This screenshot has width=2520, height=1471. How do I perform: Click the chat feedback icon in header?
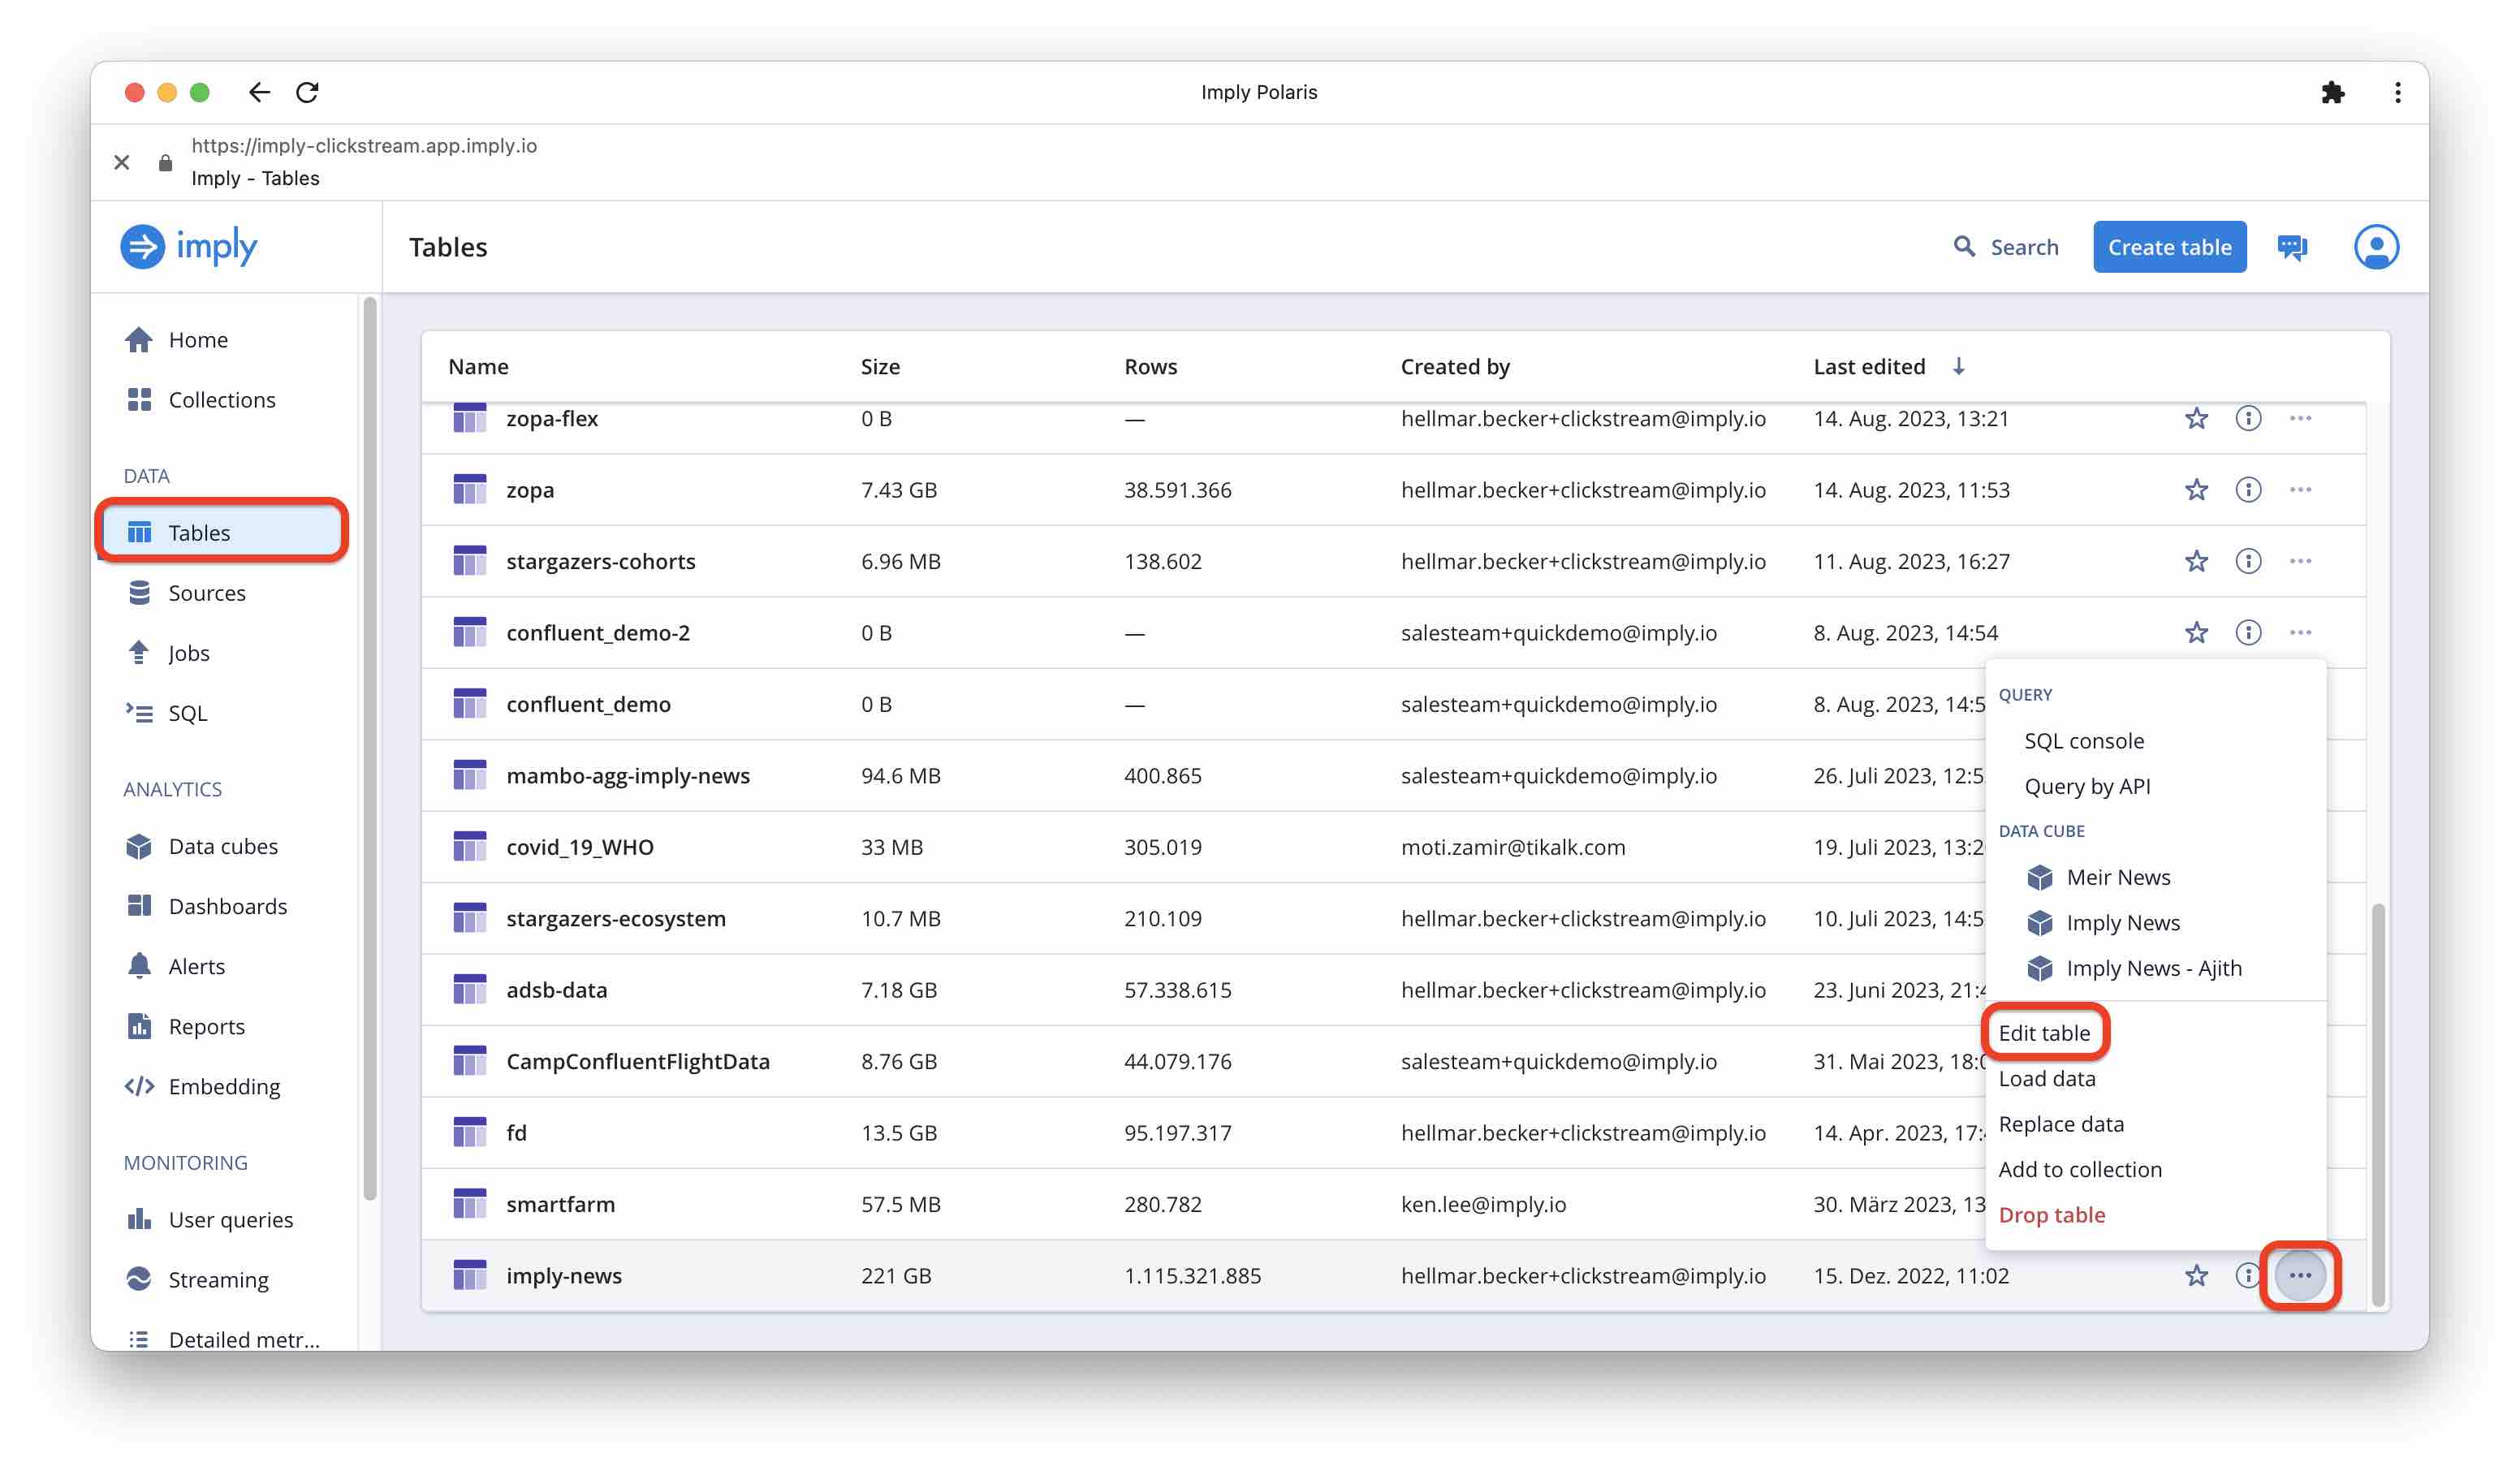tap(2291, 247)
